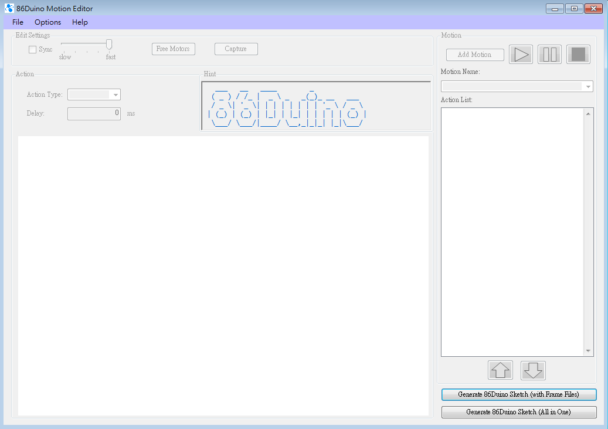The height and width of the screenshot is (429, 608).
Task: Click the 86Duino app icon in title bar
Action: pos(9,8)
